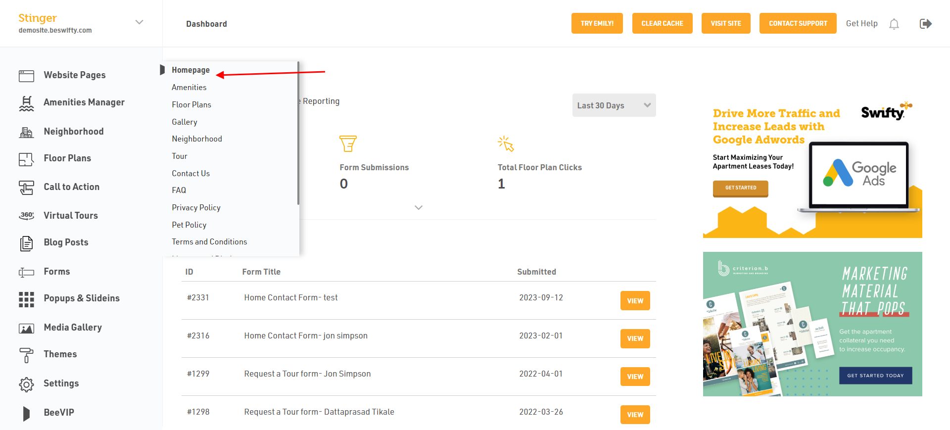Click the Popups & Slideins grid icon
This screenshot has width=950, height=430.
[x=26, y=299]
